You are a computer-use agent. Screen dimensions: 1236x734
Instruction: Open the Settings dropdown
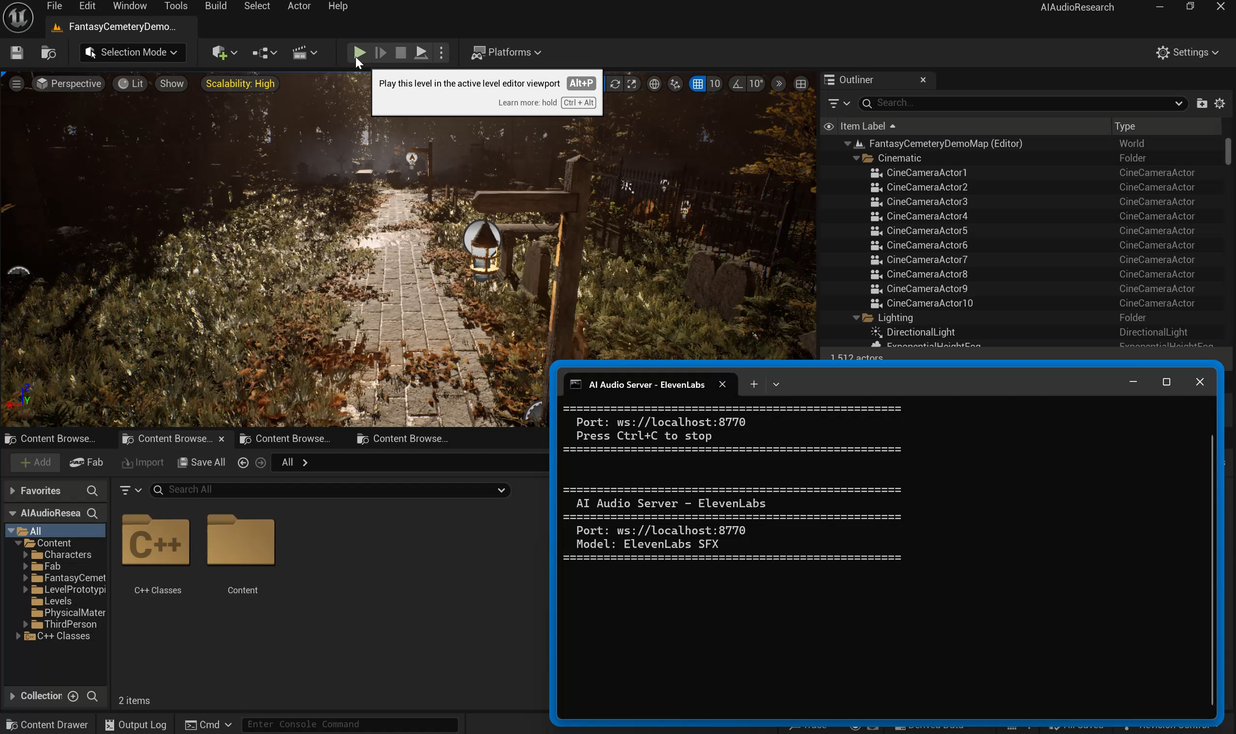click(x=1187, y=52)
